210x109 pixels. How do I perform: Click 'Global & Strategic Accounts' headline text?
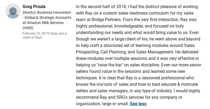pos(48,18)
